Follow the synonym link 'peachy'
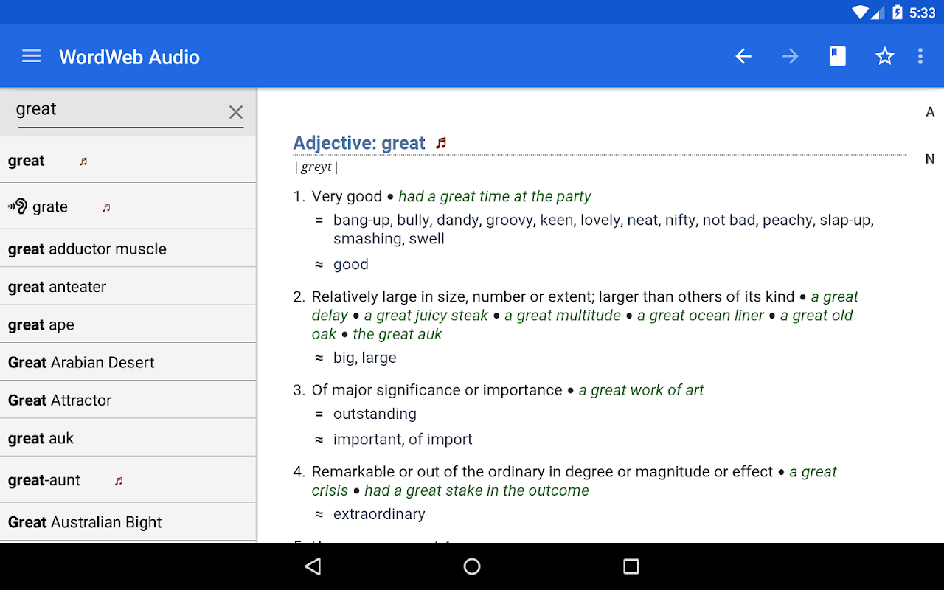Image resolution: width=944 pixels, height=590 pixels. (x=786, y=221)
